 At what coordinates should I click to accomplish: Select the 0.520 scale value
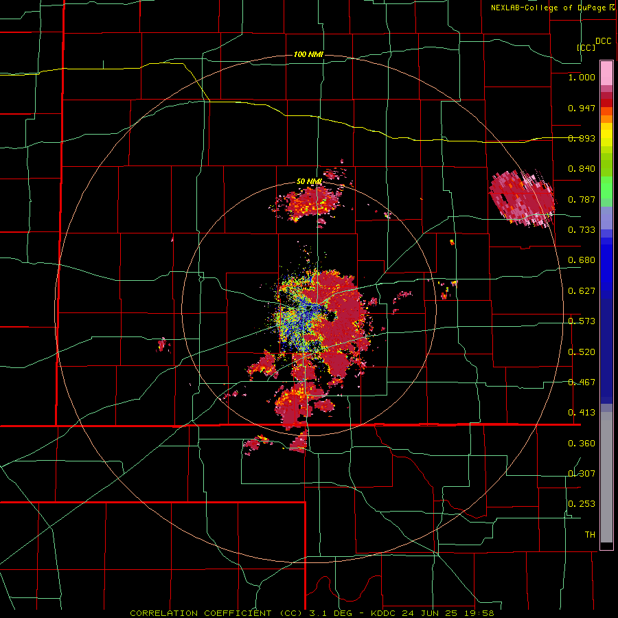coord(582,352)
